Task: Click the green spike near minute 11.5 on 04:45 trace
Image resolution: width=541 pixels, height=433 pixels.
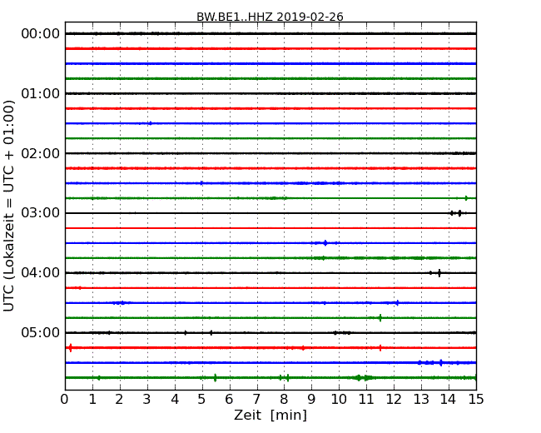Action: (x=380, y=317)
